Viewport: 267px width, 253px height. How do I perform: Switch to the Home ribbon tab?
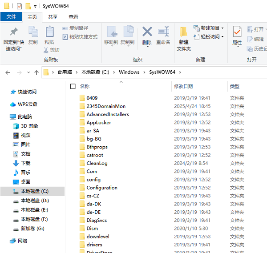(32, 17)
